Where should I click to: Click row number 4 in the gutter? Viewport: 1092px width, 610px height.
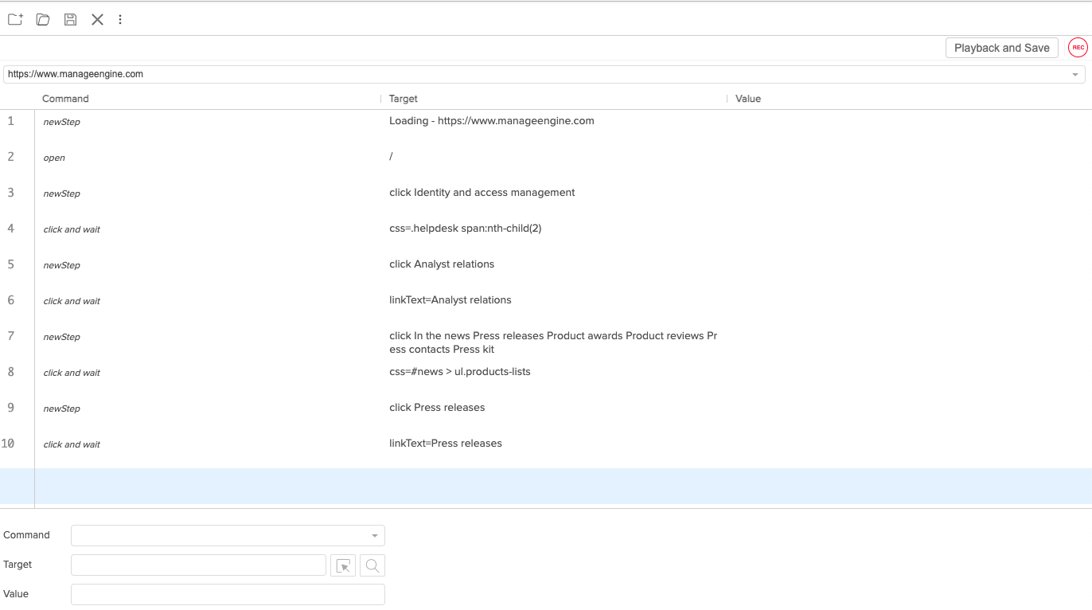pyautogui.click(x=11, y=229)
